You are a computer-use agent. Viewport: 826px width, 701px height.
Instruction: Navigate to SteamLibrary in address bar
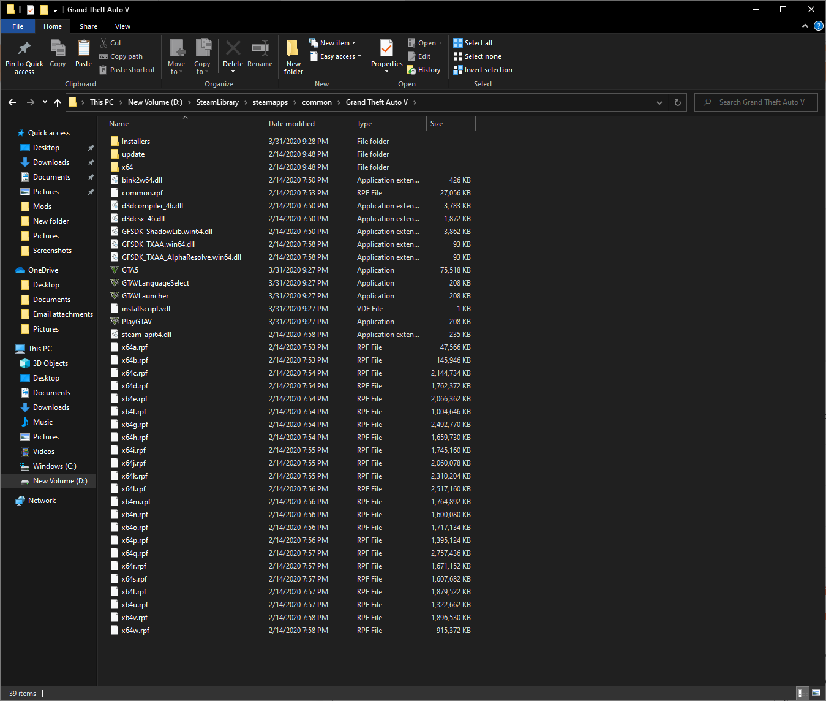217,102
